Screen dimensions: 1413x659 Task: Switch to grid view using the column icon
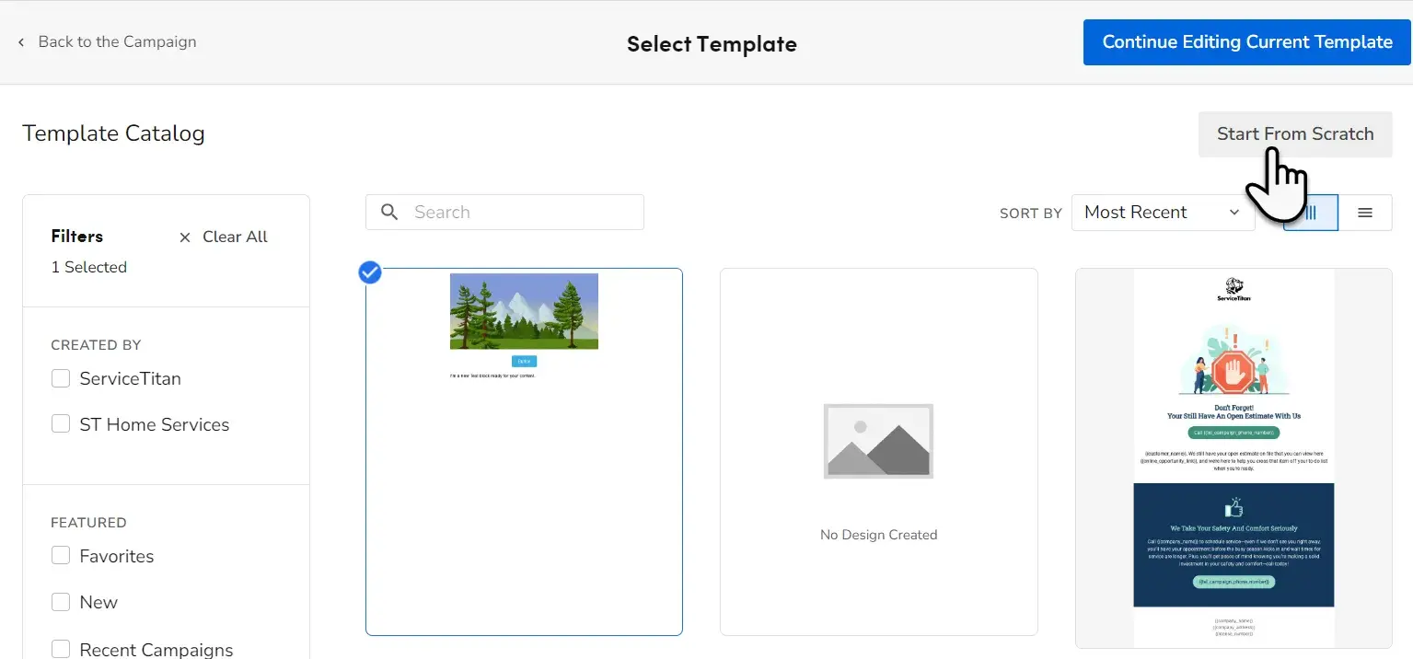[1310, 213]
